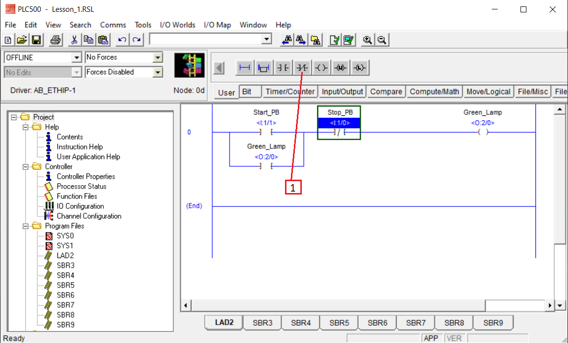Viewport: 568px width, 343px height.
Task: Select LAD2 in Program Files tree
Action: pos(65,255)
